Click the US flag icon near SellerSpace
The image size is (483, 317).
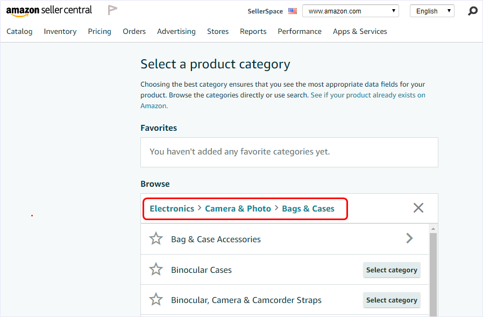tap(293, 11)
